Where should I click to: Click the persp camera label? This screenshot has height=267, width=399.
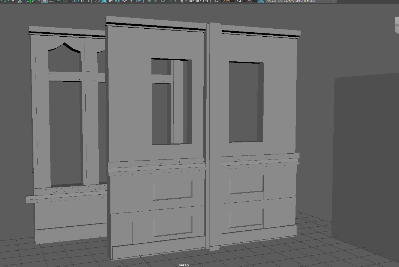[x=183, y=265]
